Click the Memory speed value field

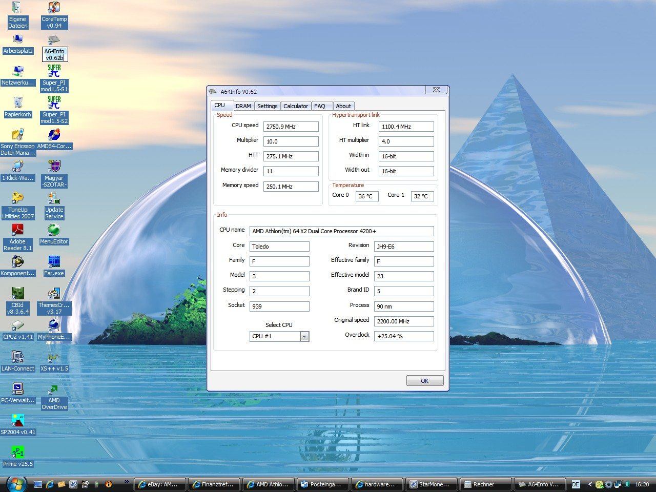click(291, 187)
